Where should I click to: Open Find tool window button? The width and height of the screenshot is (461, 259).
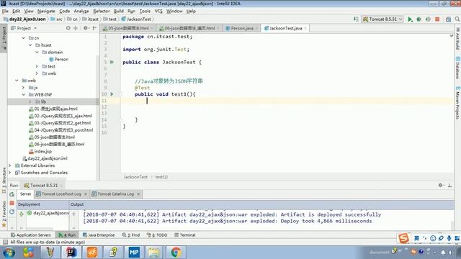[131, 235]
